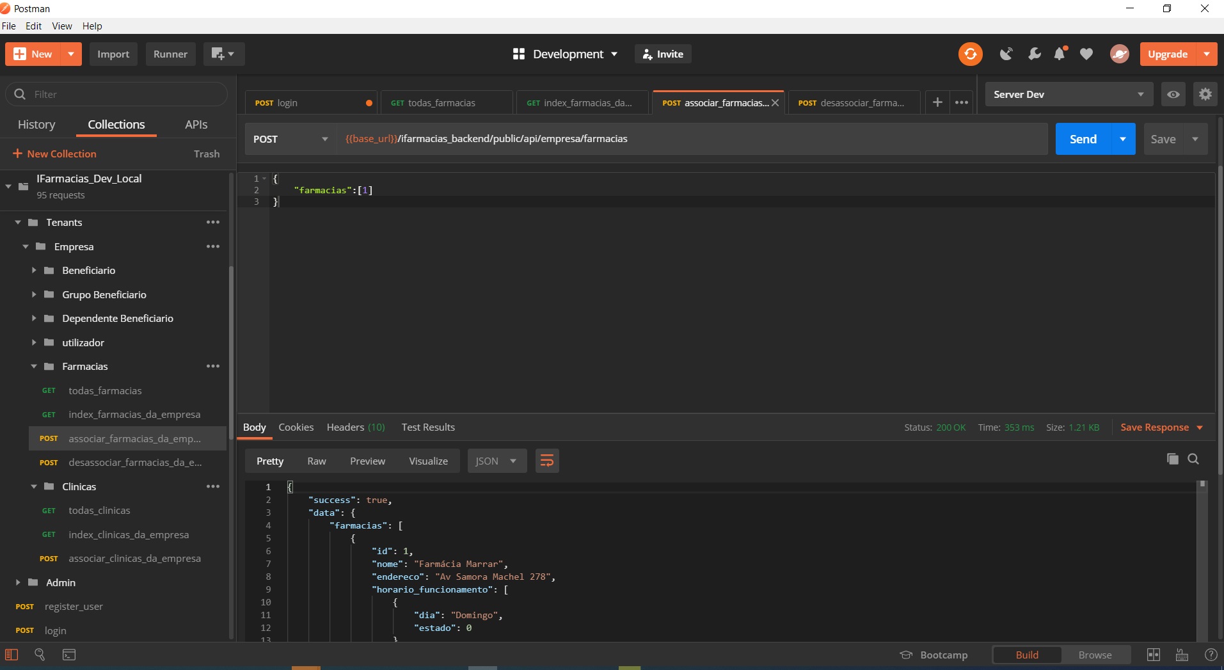Open the File menu
The image size is (1224, 670).
point(9,26)
